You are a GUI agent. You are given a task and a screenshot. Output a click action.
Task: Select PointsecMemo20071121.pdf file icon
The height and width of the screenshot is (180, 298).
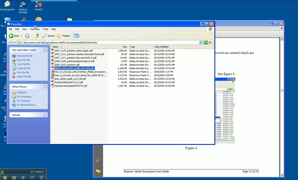[53, 82]
